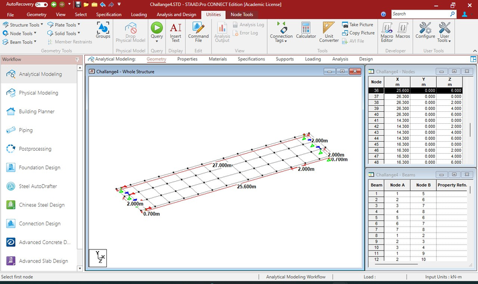Expand the Query dropdown
The image size is (478, 284).
point(157,42)
